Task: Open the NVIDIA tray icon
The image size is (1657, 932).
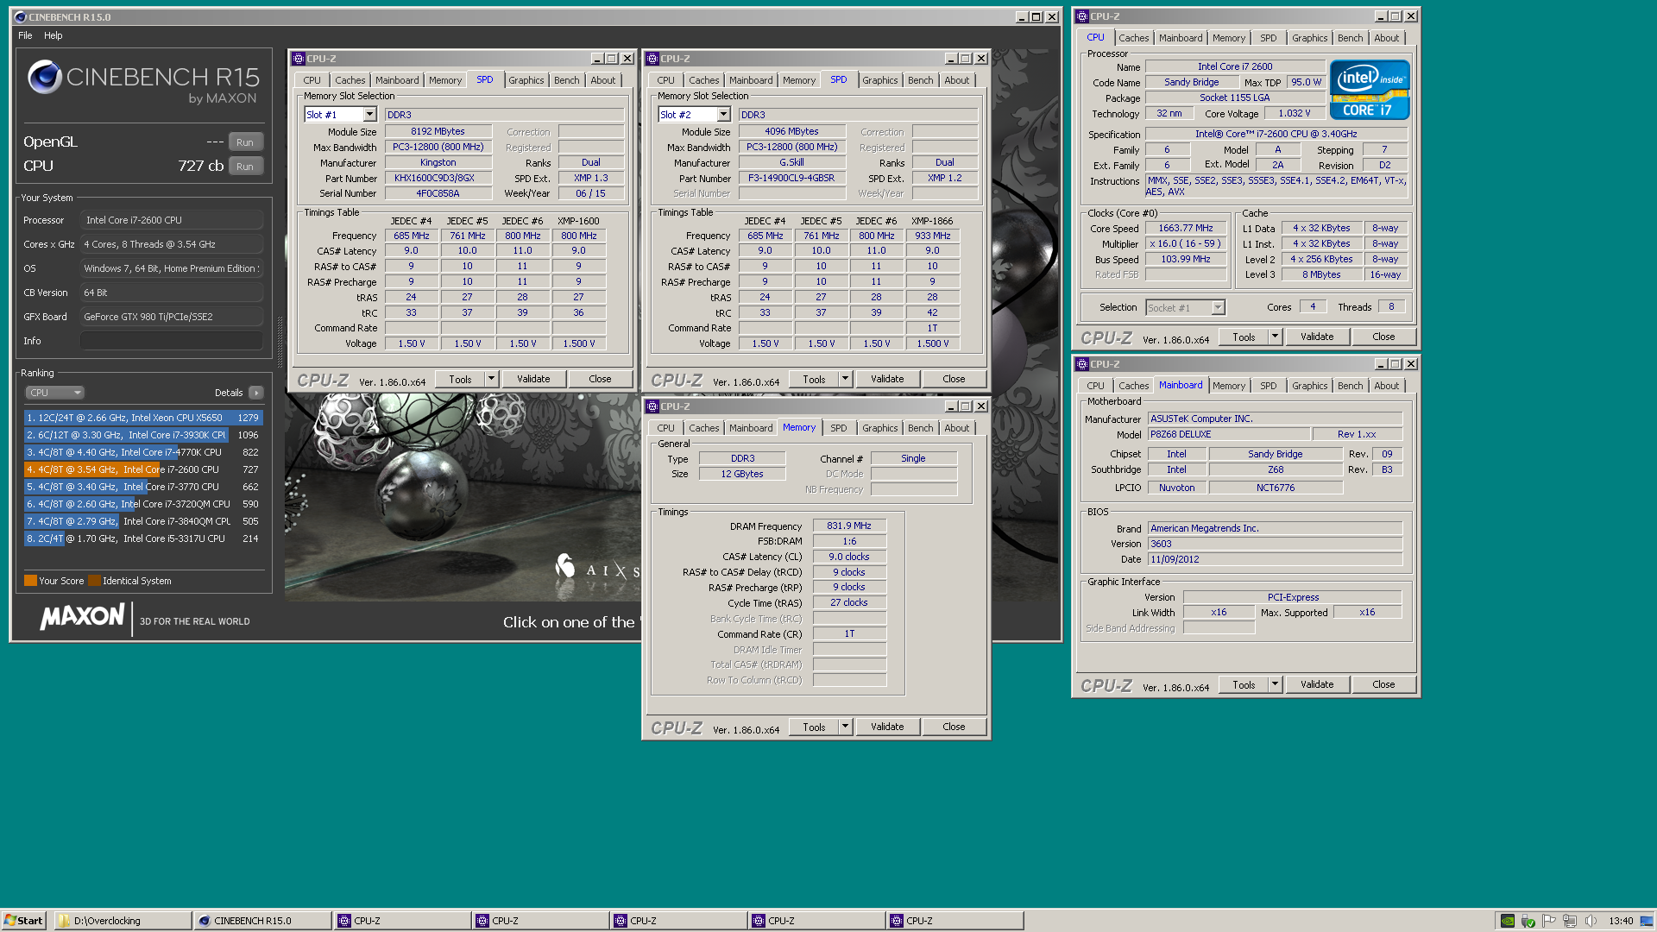Action: [1507, 921]
